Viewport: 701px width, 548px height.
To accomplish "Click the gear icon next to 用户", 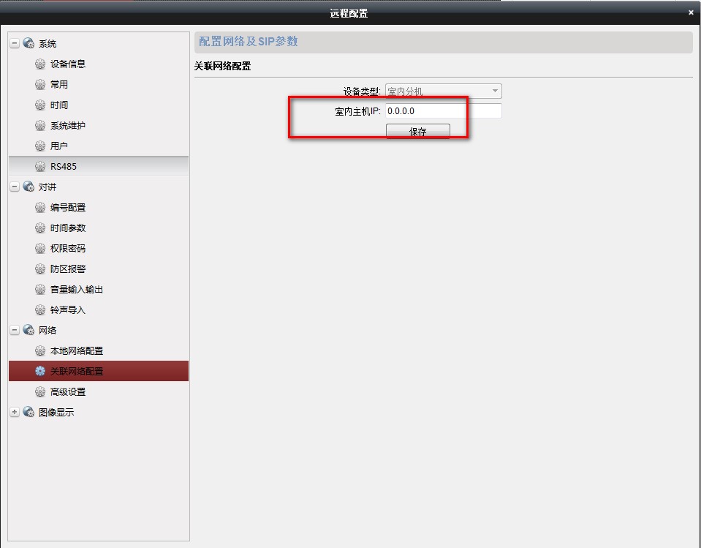I will click(x=40, y=146).
